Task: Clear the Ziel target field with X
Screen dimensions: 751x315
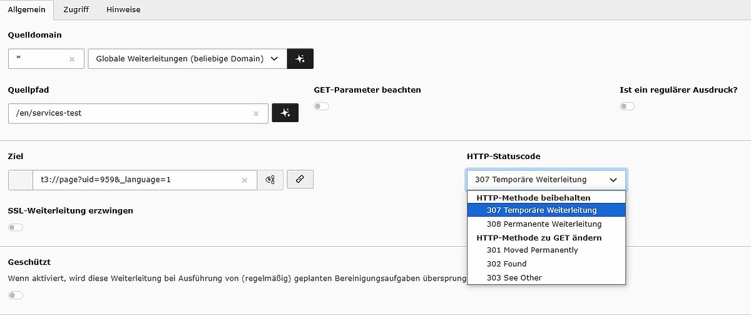Action: (245, 180)
